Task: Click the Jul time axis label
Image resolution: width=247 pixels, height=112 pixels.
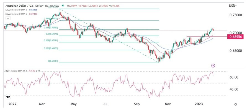Action: point(105,104)
